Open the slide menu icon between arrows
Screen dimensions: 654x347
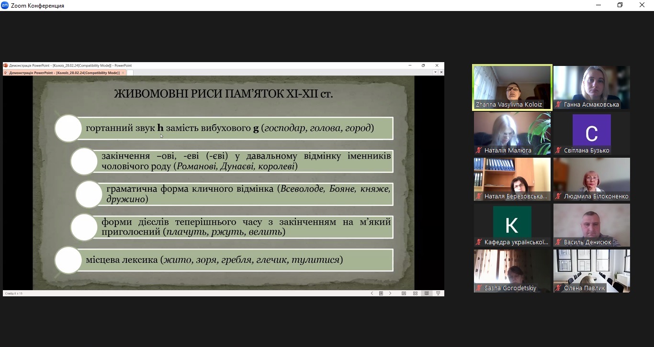tap(381, 293)
